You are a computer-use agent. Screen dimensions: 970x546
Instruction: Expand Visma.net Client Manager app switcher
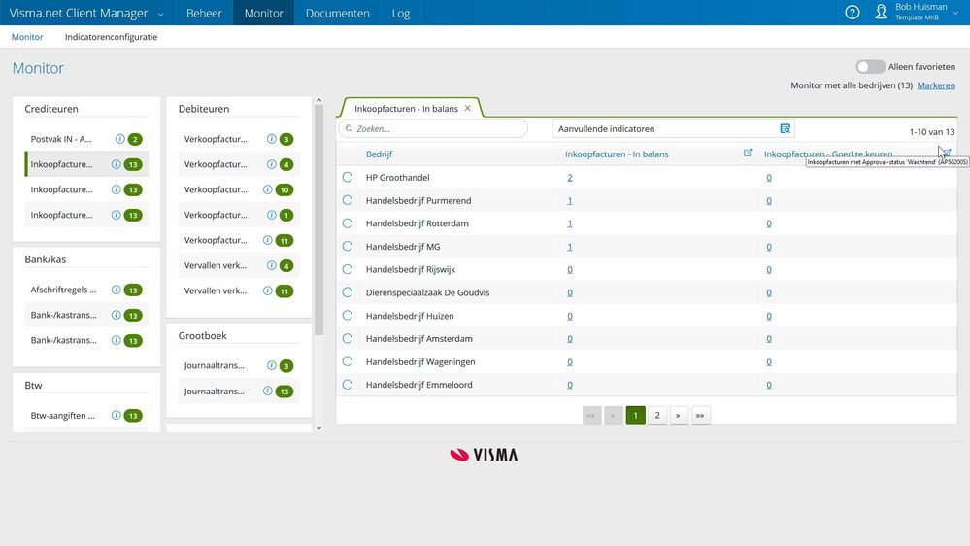tap(161, 14)
